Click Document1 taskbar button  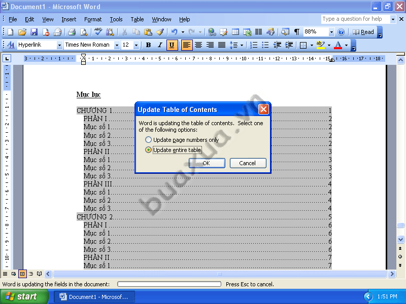coord(94,297)
